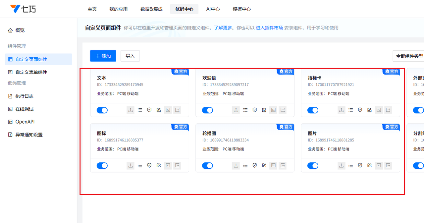Open 模板中心 in the top navigation
424x223 pixels.
(241, 9)
